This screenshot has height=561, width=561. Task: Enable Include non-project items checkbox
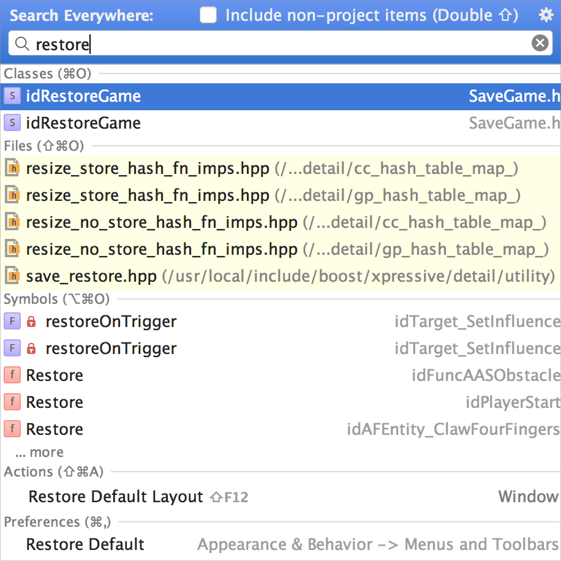(208, 15)
